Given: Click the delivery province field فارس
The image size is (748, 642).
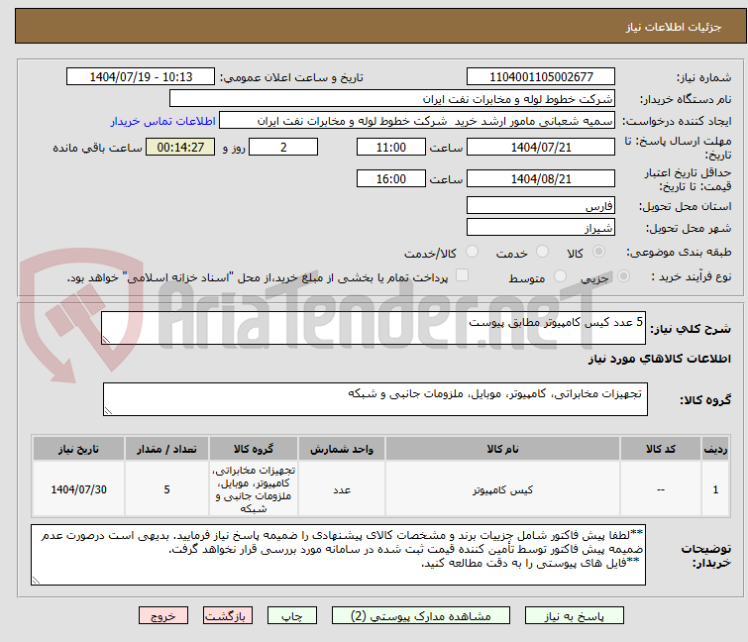Looking at the screenshot, I should coord(541,205).
